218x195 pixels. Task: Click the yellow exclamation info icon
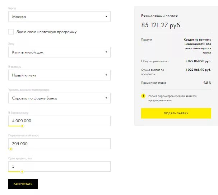[143, 96]
